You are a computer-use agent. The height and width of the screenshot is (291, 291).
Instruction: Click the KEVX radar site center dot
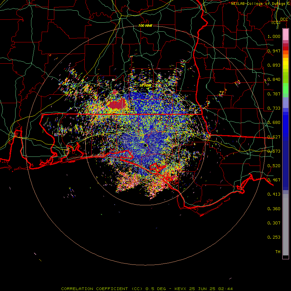(x=145, y=145)
